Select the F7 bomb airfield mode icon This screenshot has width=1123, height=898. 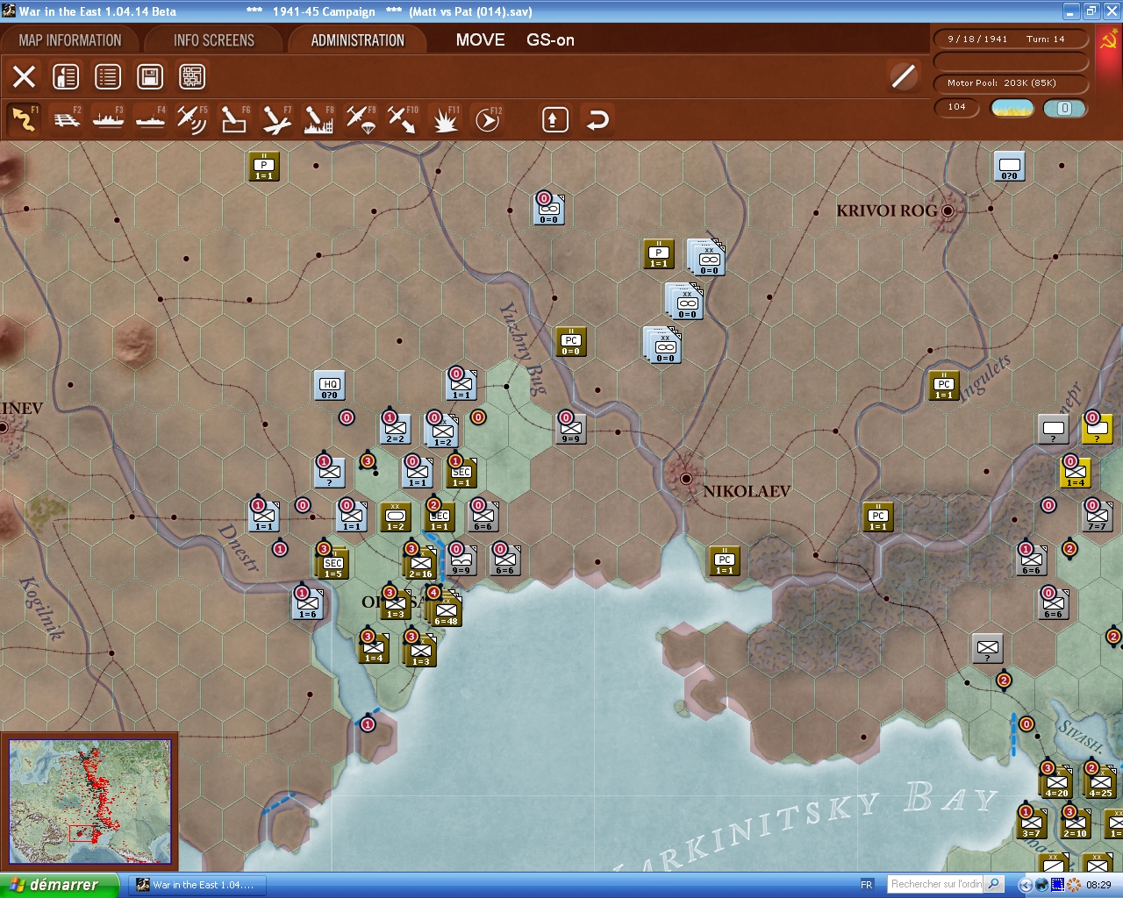tap(276, 119)
